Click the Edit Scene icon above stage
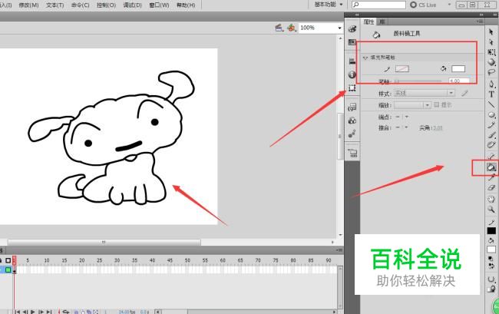The height and width of the screenshot is (314, 499). (x=279, y=28)
